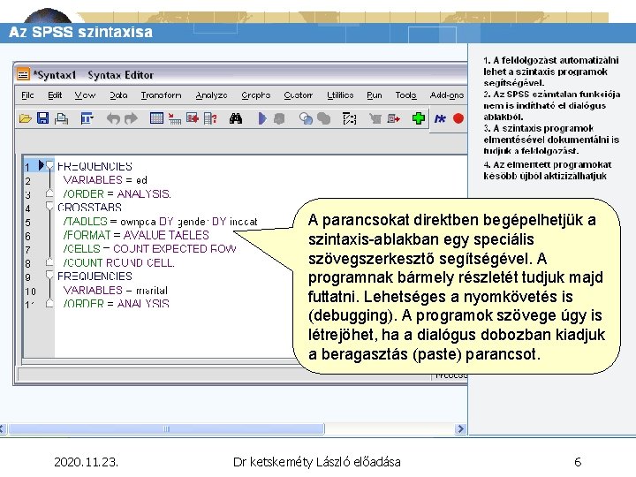Click the '/CELLS = COUNT EXPECTED ROW' line
This screenshot has height=477, width=636.
pos(149,248)
